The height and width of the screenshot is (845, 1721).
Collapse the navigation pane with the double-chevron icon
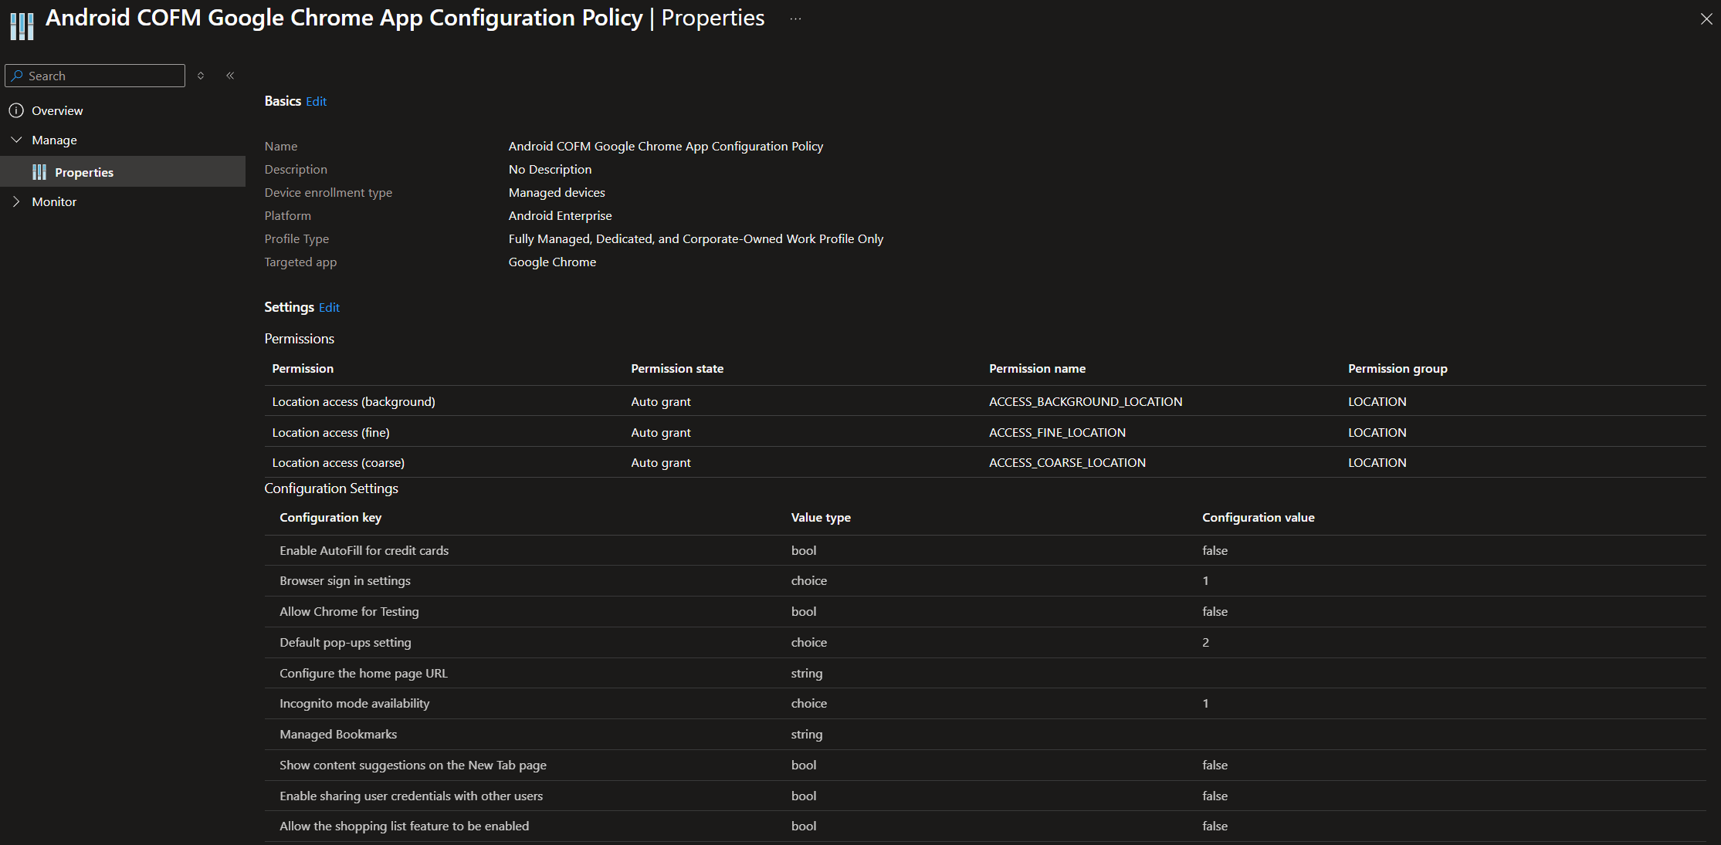229,76
